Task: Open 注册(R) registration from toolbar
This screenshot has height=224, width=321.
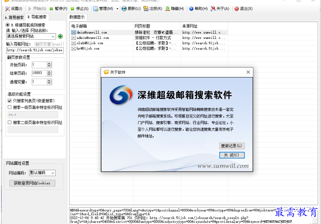Action: (x=153, y=9)
